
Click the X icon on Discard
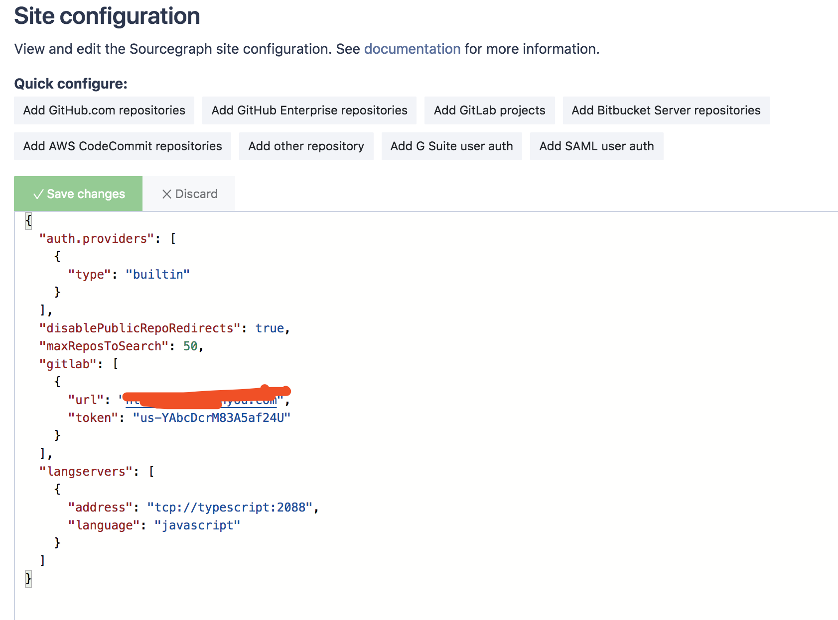(167, 194)
